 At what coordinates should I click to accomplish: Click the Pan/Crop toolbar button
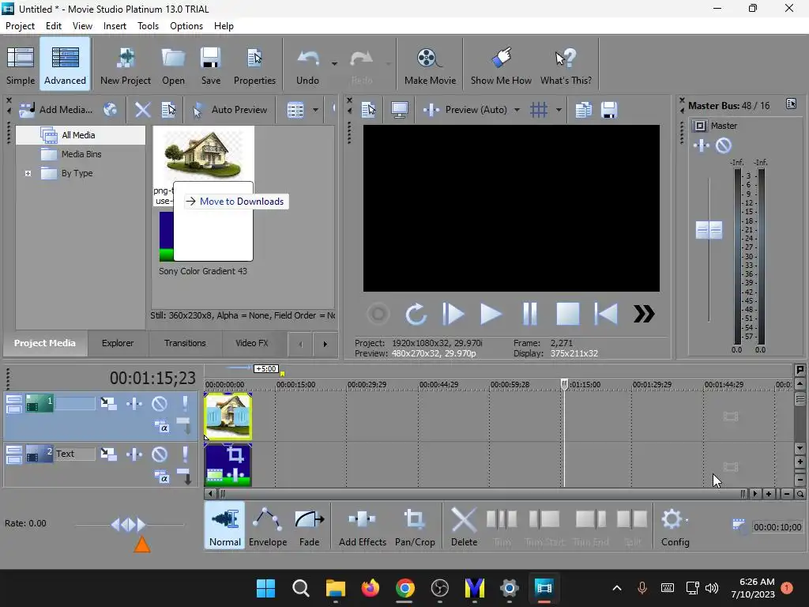[415, 526]
